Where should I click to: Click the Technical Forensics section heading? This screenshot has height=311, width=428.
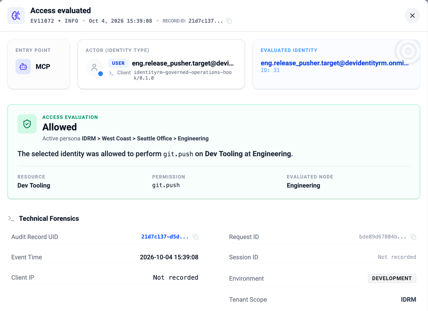[49, 218]
